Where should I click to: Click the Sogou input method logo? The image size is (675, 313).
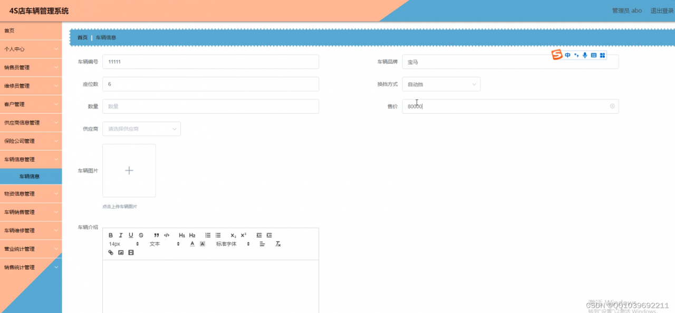pyautogui.click(x=557, y=55)
